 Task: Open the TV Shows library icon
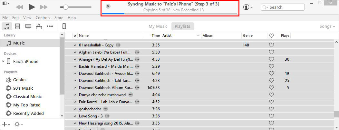coord(28,26)
